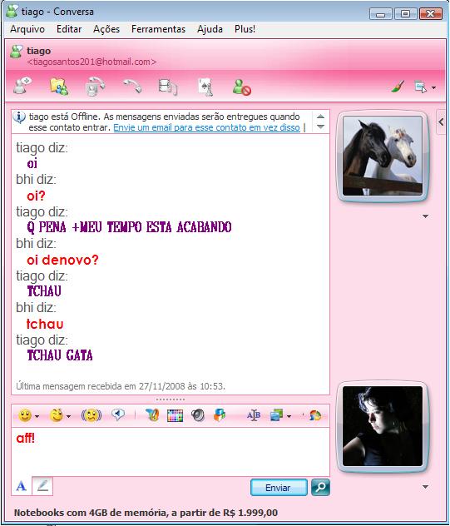Click the AB text formatting icon

254,415
